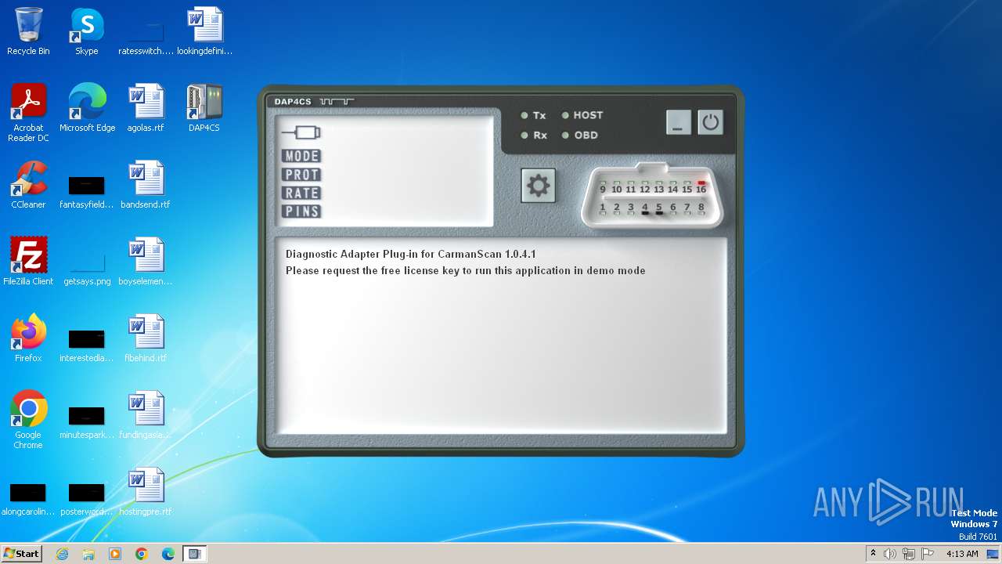Click pin 16 on OBD connector
This screenshot has height=564, width=1002.
(x=701, y=188)
